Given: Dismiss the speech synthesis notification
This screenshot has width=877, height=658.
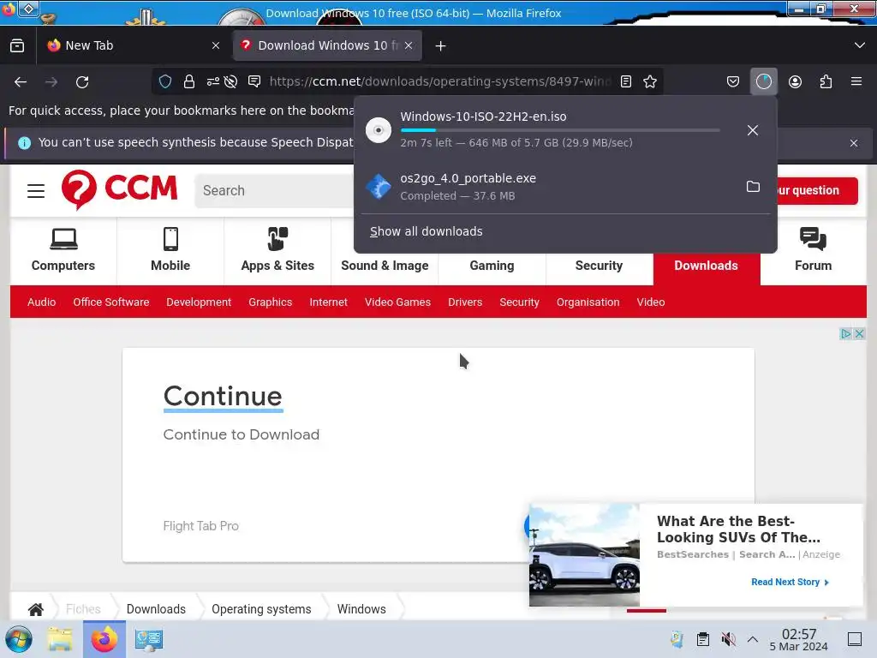Looking at the screenshot, I should coord(854,143).
